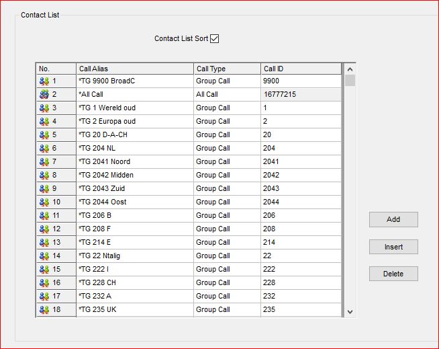
Task: Click the group icon in row 15
Action: 44,270
